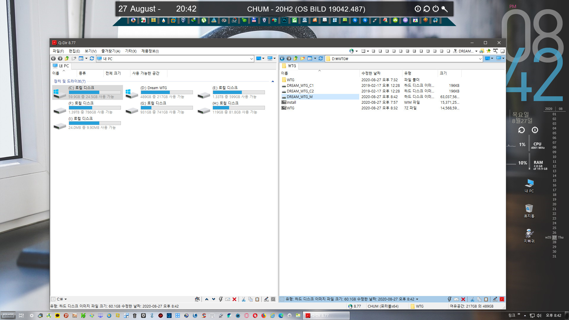This screenshot has width=569, height=320.
Task: Go forward in the left pane
Action: click(x=60, y=59)
